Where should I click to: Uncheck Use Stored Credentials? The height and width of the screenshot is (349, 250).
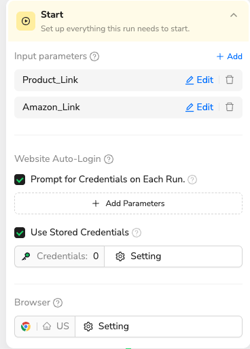point(20,233)
